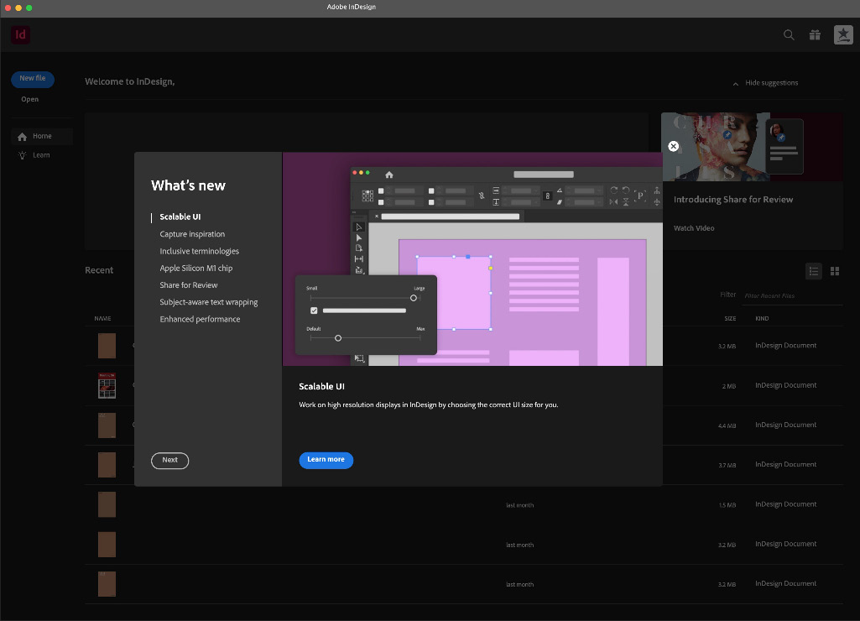Select Scalable UI in What's new list
The width and height of the screenshot is (860, 621).
click(180, 217)
